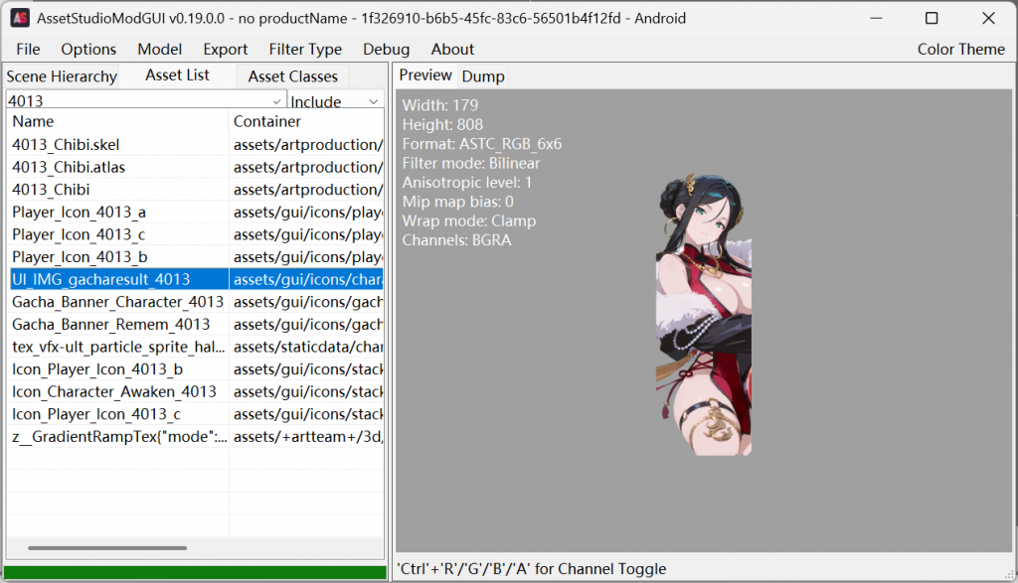Open the Color Theme menu
Screen dimensions: 1018x583
pyautogui.click(x=961, y=50)
